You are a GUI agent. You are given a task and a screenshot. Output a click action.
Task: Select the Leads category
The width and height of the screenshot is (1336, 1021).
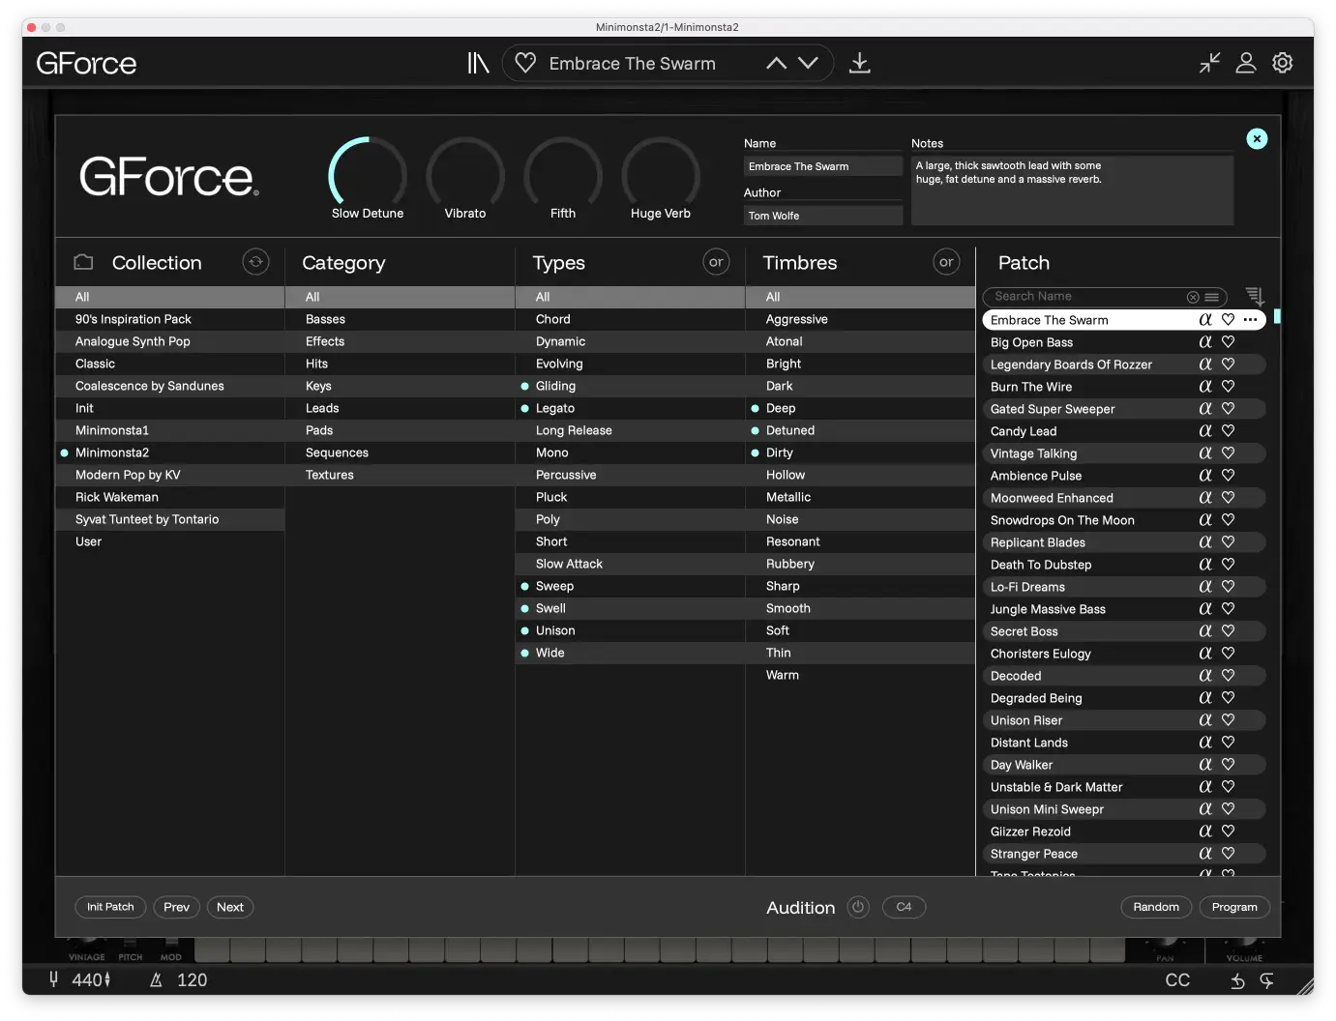pos(401,408)
